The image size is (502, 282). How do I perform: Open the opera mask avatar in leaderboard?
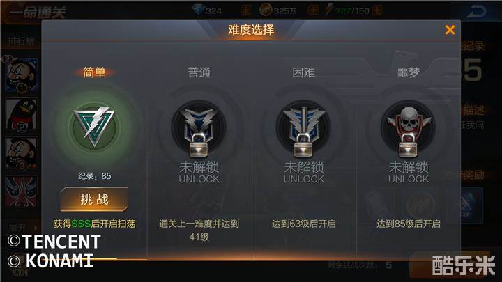coord(22,191)
